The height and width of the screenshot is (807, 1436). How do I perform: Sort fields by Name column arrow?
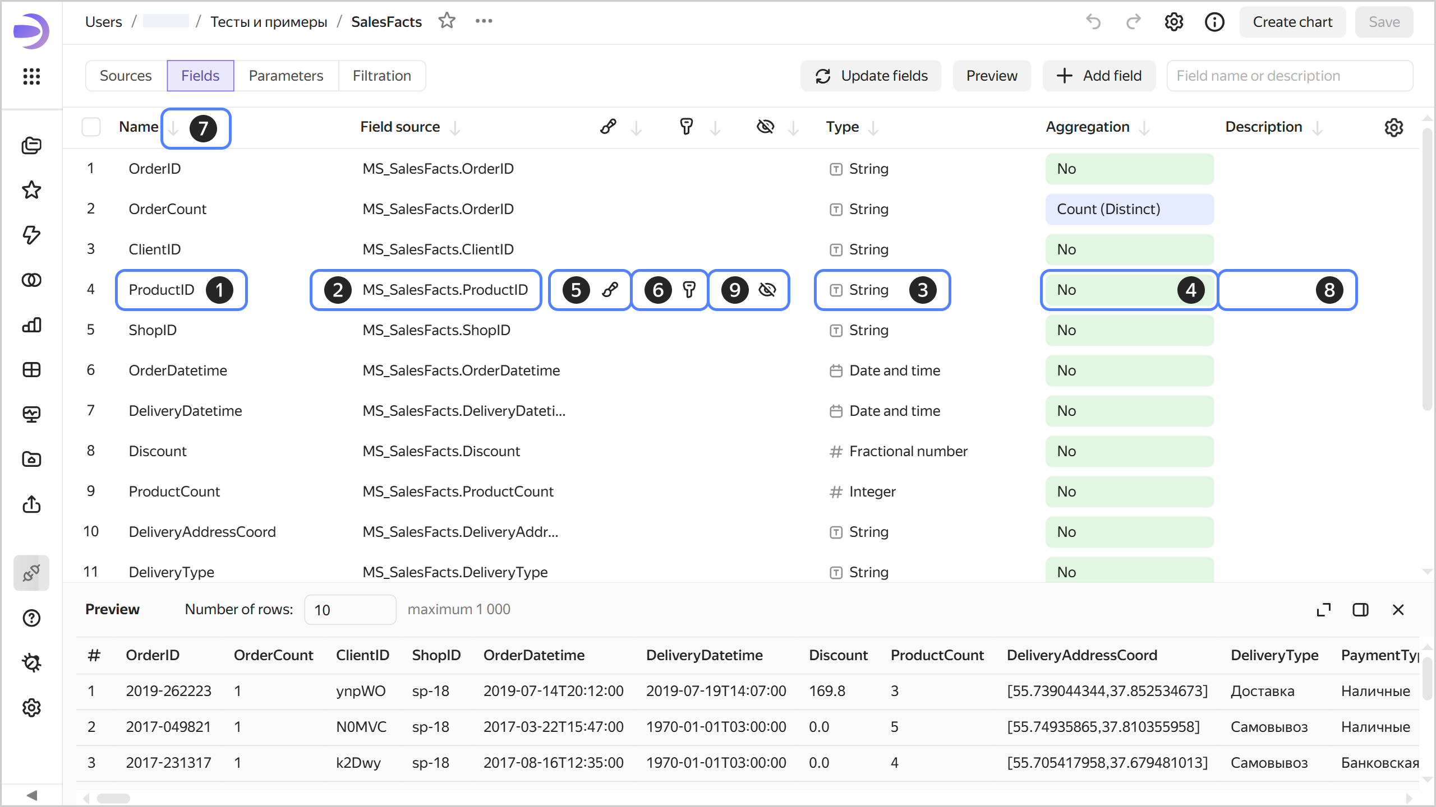pyautogui.click(x=174, y=128)
